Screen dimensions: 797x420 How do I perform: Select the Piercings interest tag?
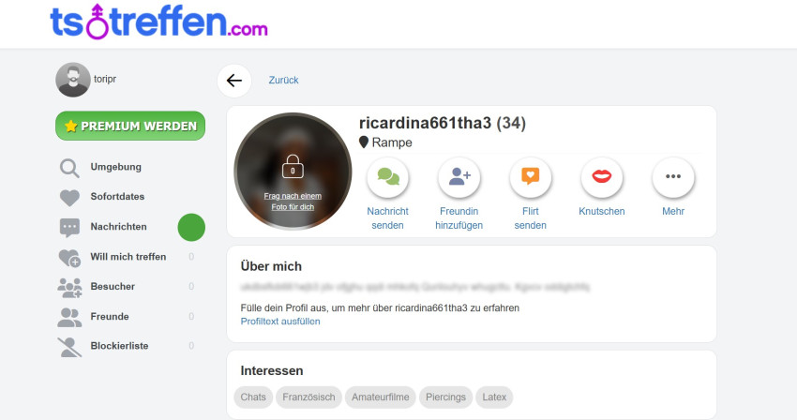click(x=445, y=397)
